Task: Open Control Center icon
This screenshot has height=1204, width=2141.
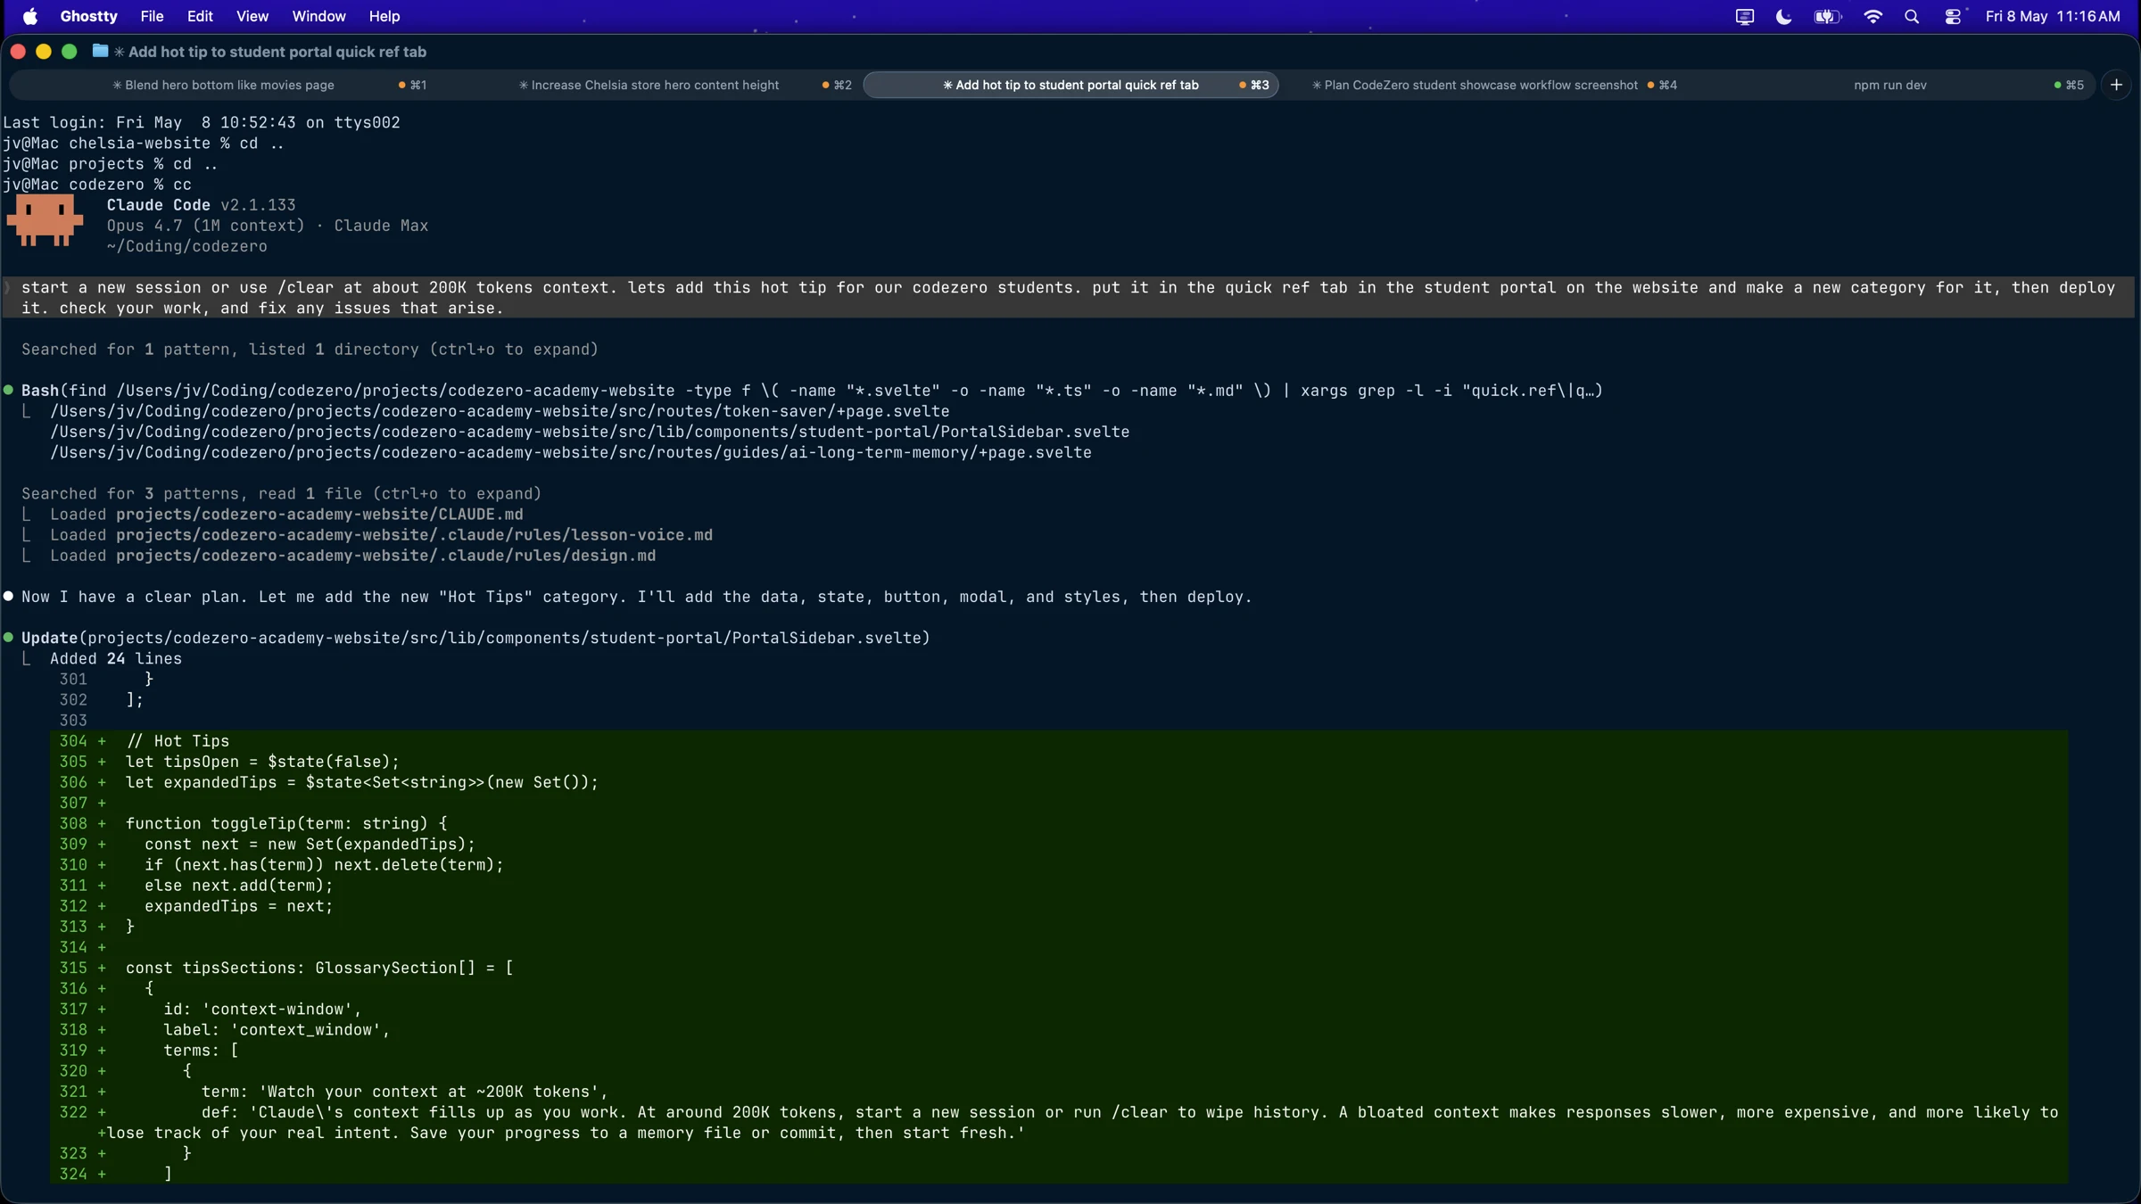Action: [1953, 16]
